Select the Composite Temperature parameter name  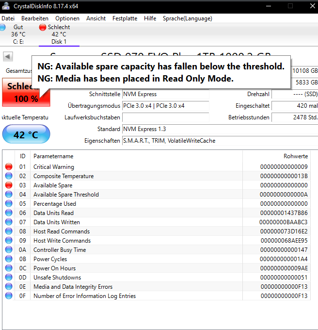tap(64, 176)
